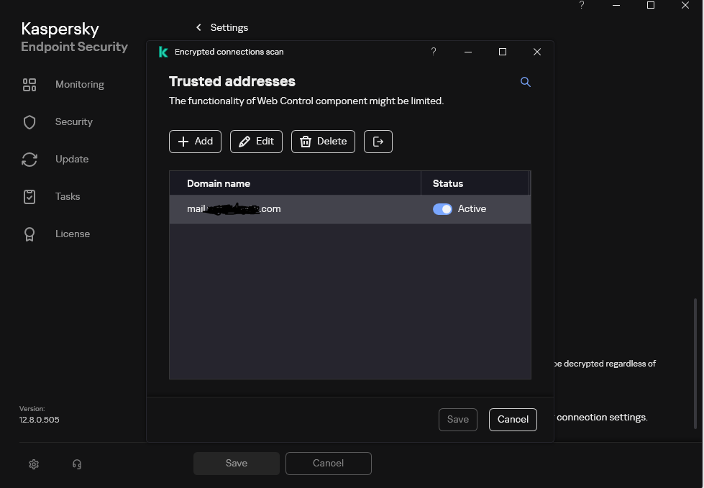
Task: Delete the selected trusted address
Action: coord(324,142)
